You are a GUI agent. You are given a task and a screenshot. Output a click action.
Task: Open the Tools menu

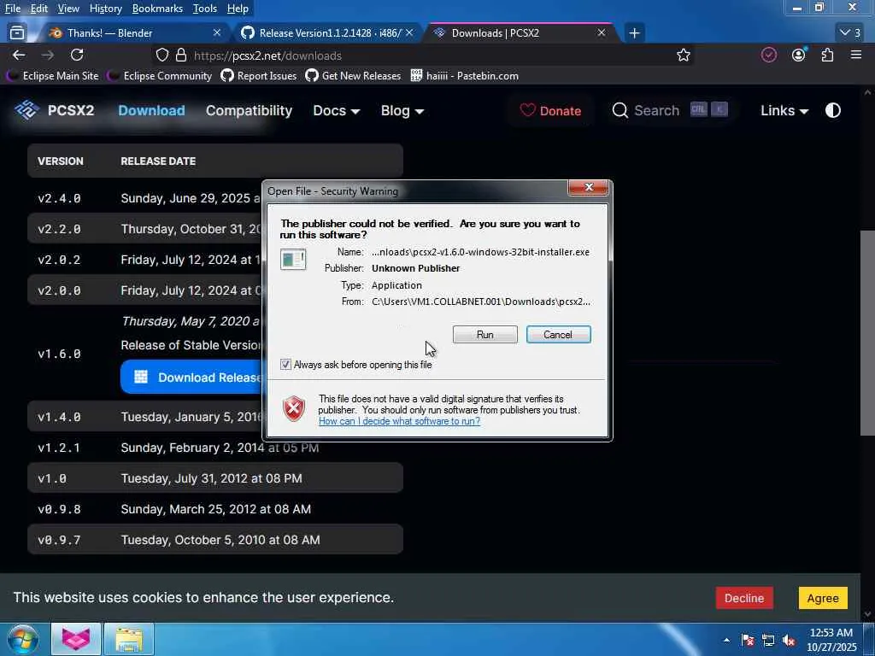[205, 9]
